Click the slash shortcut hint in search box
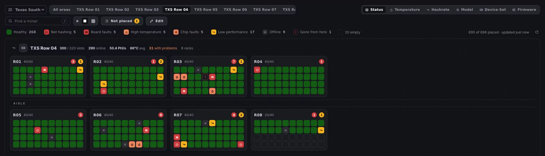The height and width of the screenshot is (156, 545). 64,21
